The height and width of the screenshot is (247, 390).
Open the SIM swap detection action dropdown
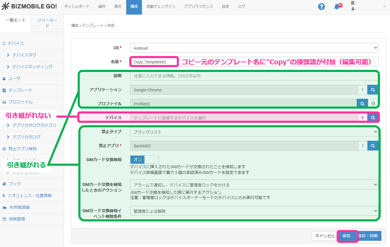254,185
